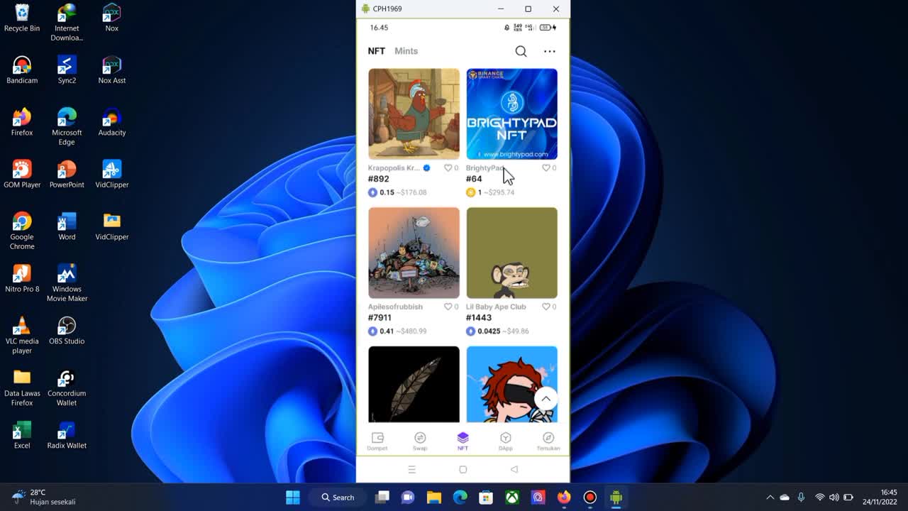Tap Android home square button
This screenshot has height=511, width=908.
[x=463, y=470]
